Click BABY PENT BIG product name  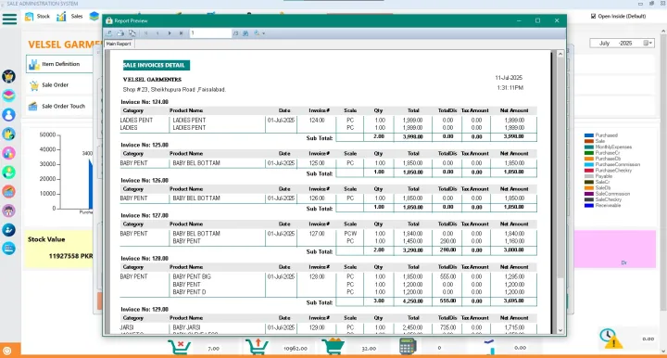(192, 276)
